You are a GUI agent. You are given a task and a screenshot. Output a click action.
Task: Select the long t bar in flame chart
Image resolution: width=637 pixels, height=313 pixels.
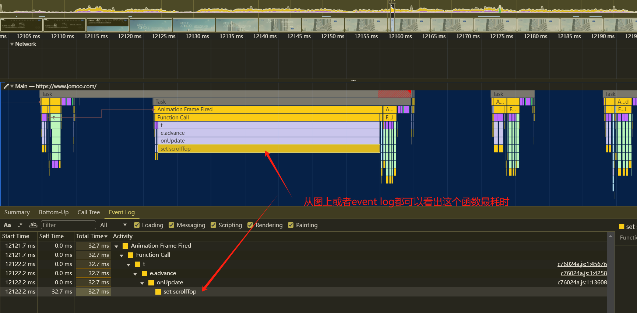click(x=269, y=126)
